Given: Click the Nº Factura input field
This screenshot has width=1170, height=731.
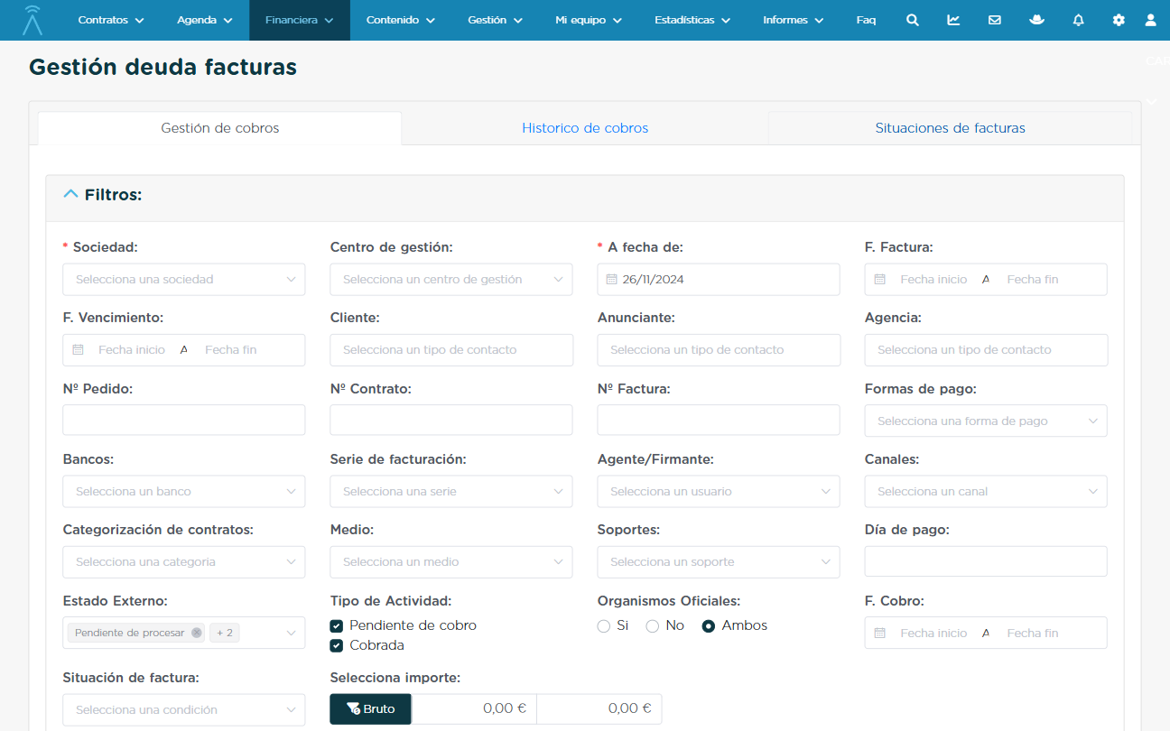Looking at the screenshot, I should (719, 421).
